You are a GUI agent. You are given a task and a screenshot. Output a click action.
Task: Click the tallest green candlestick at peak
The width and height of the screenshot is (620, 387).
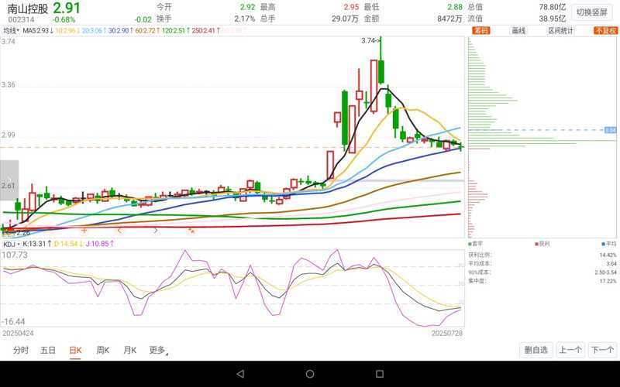381,71
